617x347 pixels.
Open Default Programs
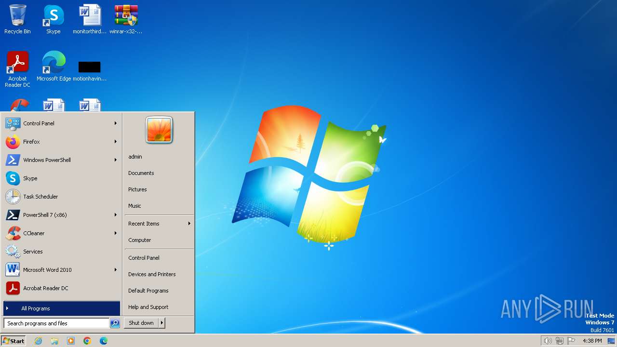[159, 291]
